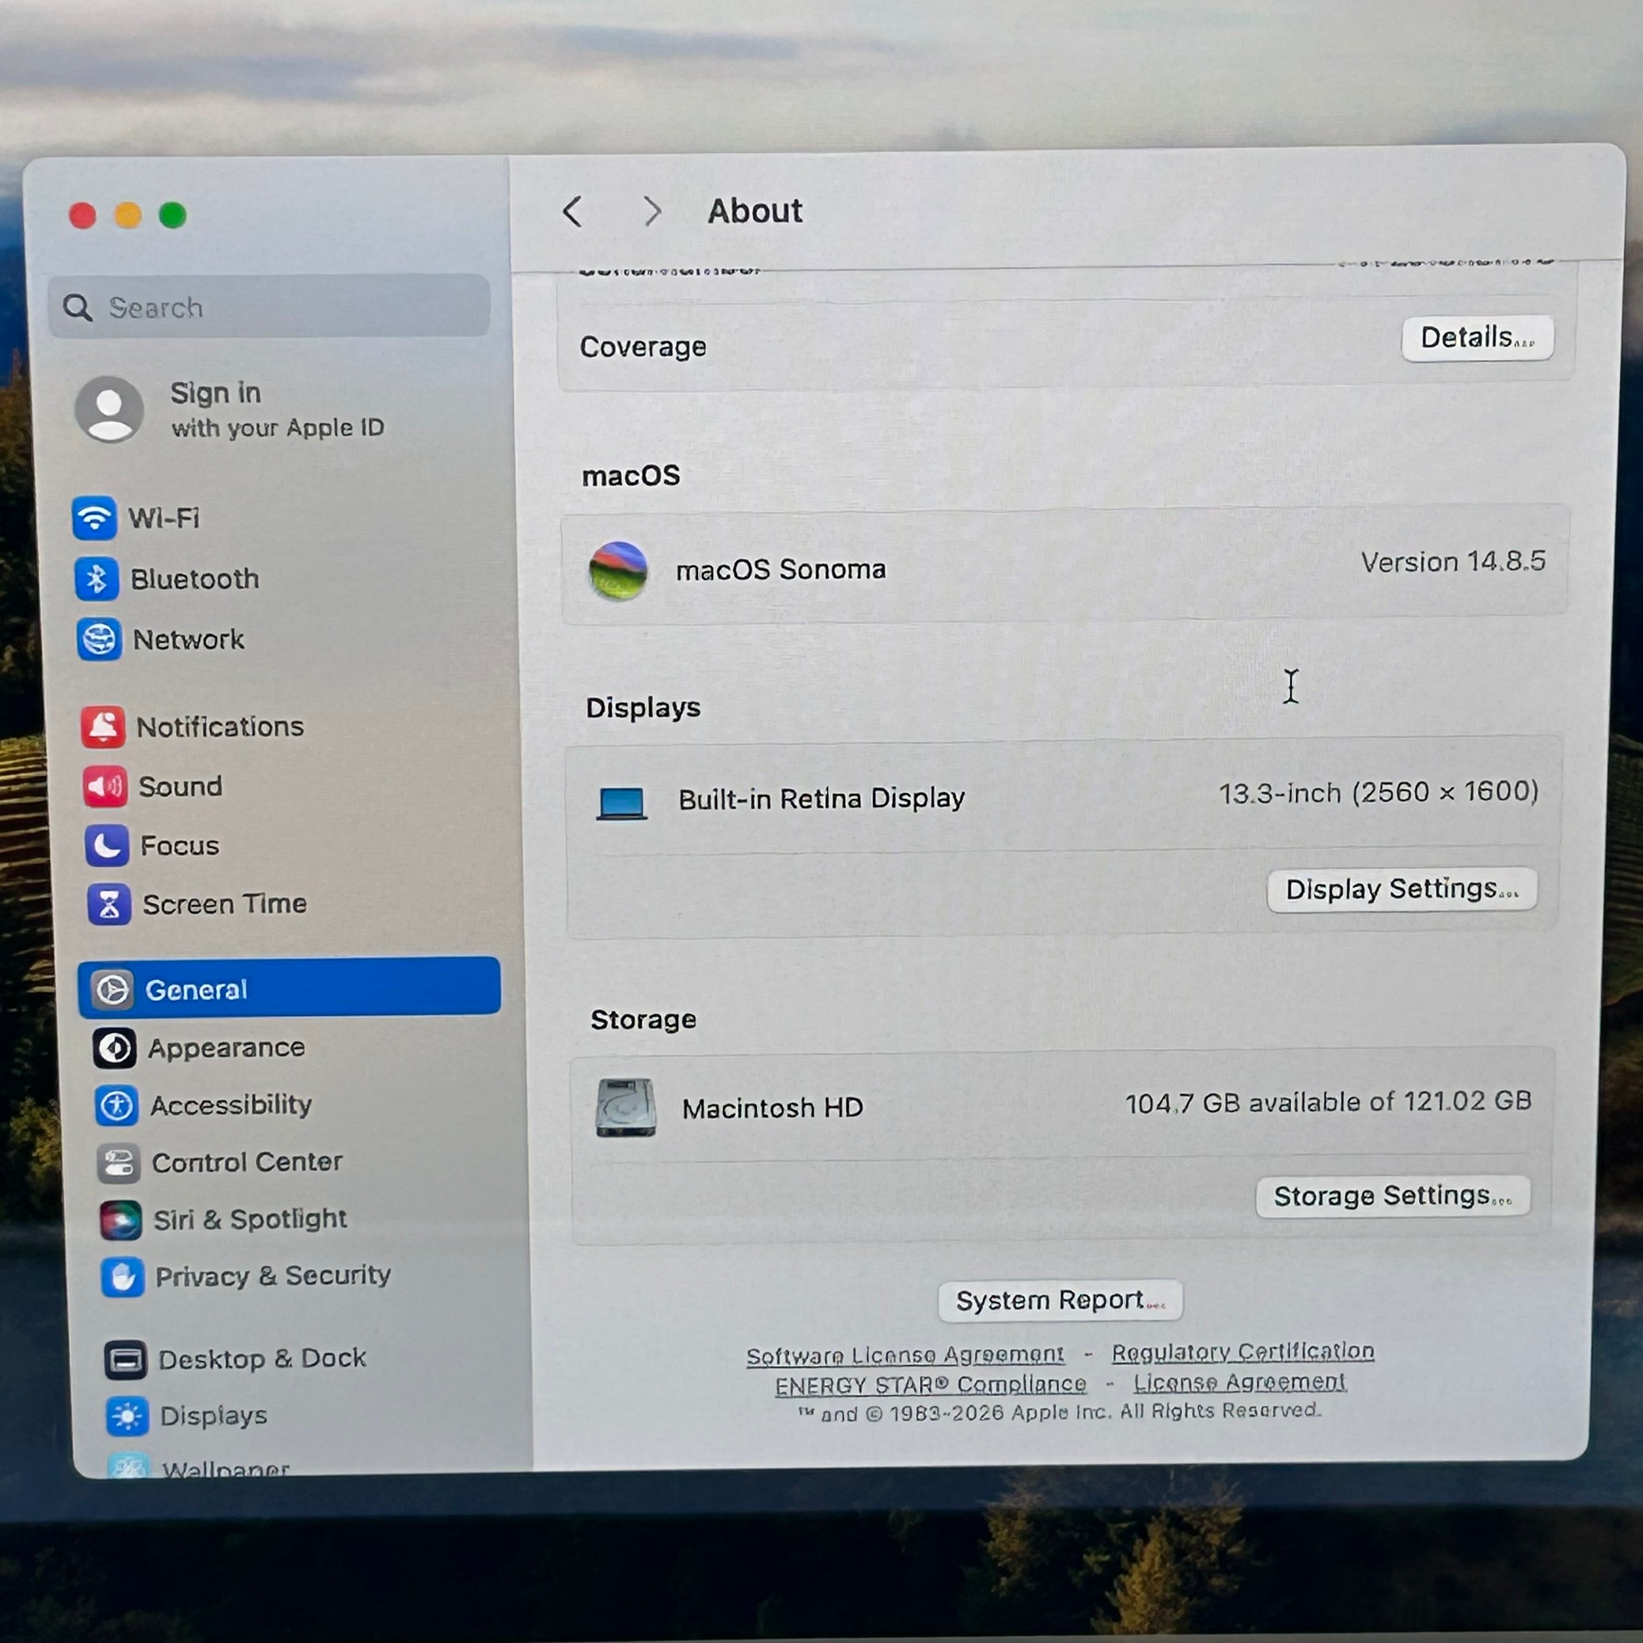Open the System Report button
The image size is (1643, 1643).
coord(1059,1301)
